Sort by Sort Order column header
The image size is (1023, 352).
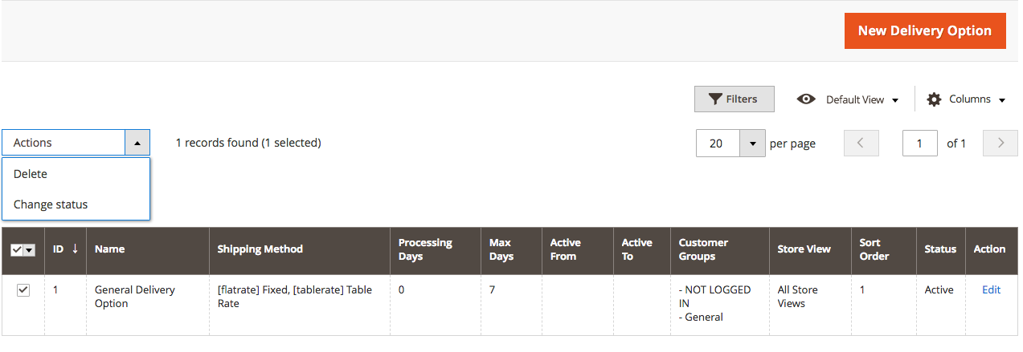tap(883, 249)
